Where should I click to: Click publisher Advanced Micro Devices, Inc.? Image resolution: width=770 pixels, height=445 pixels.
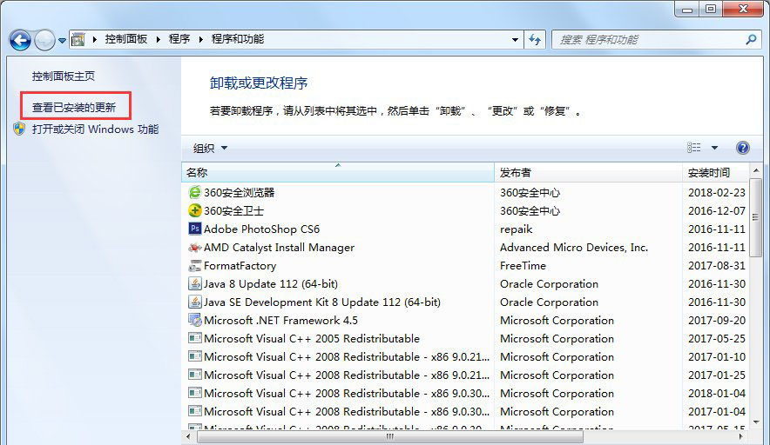[x=574, y=248]
